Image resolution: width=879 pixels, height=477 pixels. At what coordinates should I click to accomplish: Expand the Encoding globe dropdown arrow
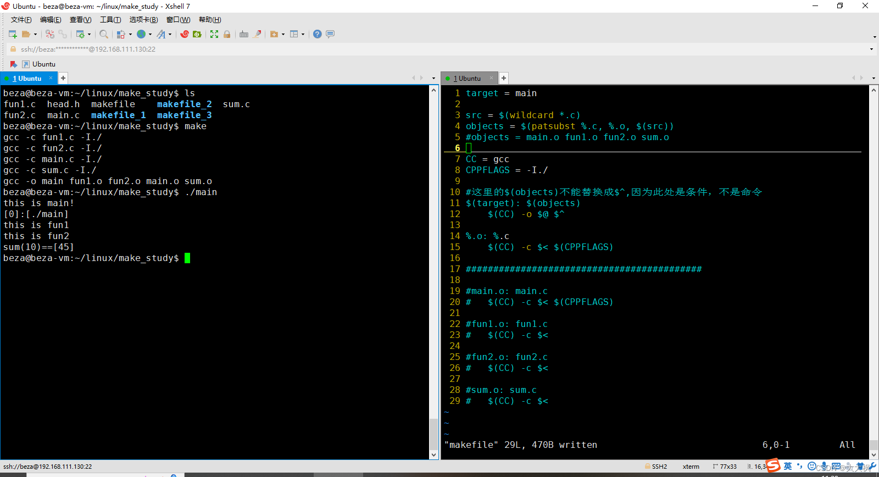pyautogui.click(x=150, y=34)
